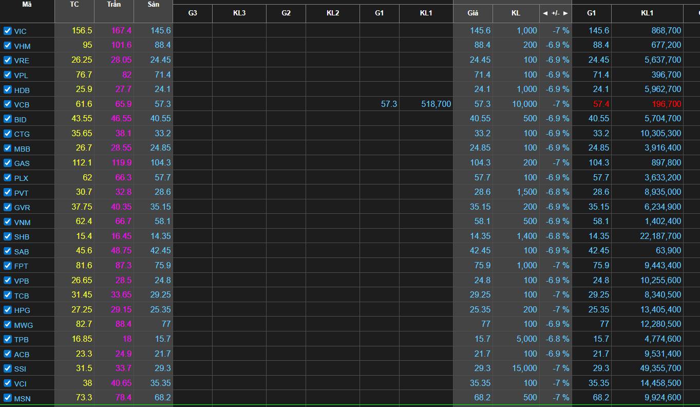Viewport: 700px width, 407px height.
Task: Click the +/- column header label
Action: click(x=556, y=13)
